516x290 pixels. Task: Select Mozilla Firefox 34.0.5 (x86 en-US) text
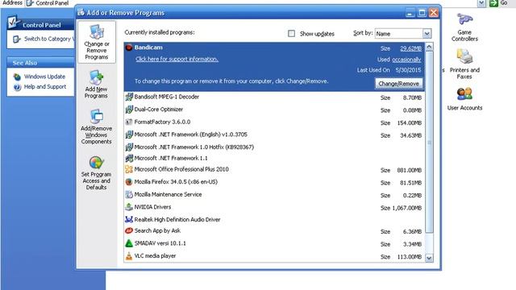(x=176, y=182)
